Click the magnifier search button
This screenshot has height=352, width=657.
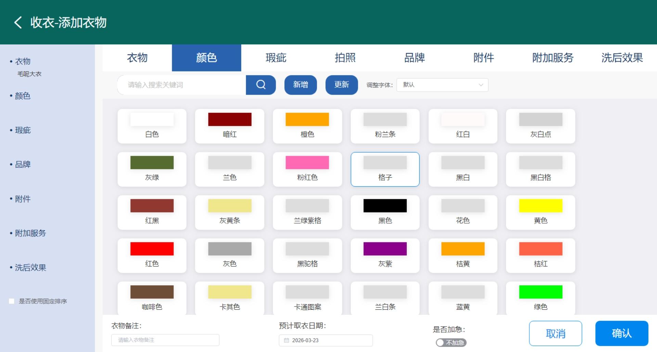click(x=261, y=85)
